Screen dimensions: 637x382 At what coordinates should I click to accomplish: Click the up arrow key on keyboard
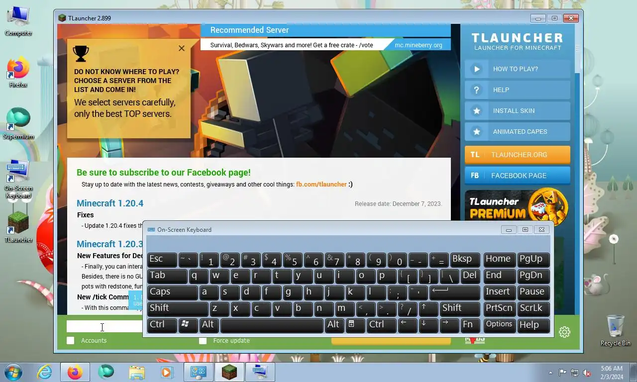click(x=428, y=309)
